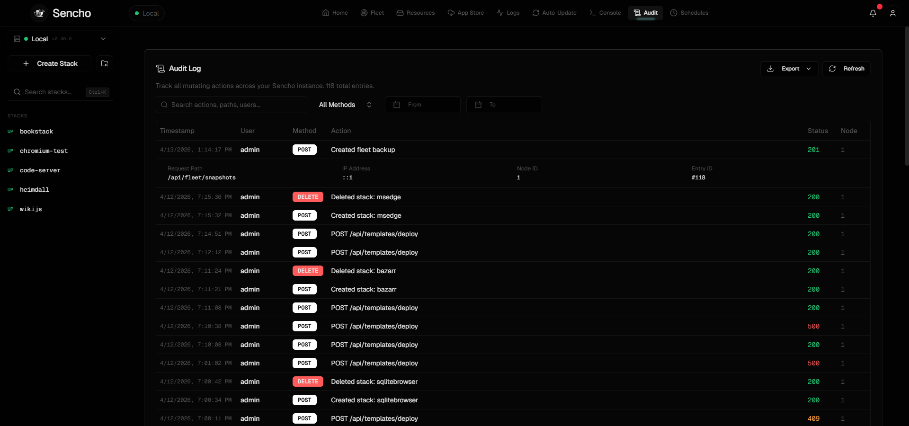Click the 7:10:38 PM timestamp row

(513, 326)
